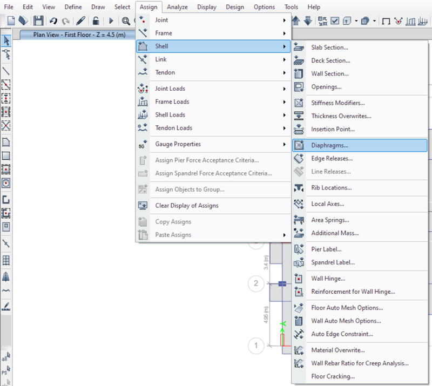This screenshot has height=386, width=432.
Task: Select Wall Auto Mesh Options... entry
Action: pyautogui.click(x=346, y=321)
